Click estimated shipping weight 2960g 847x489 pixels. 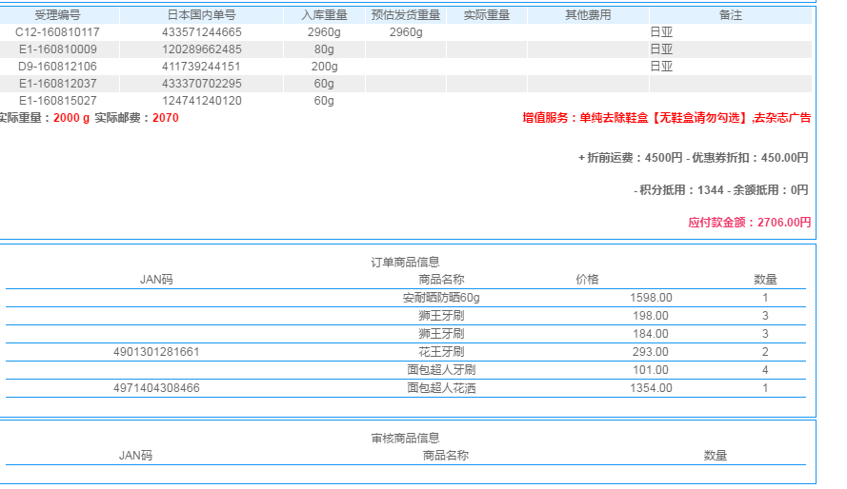[x=406, y=32]
